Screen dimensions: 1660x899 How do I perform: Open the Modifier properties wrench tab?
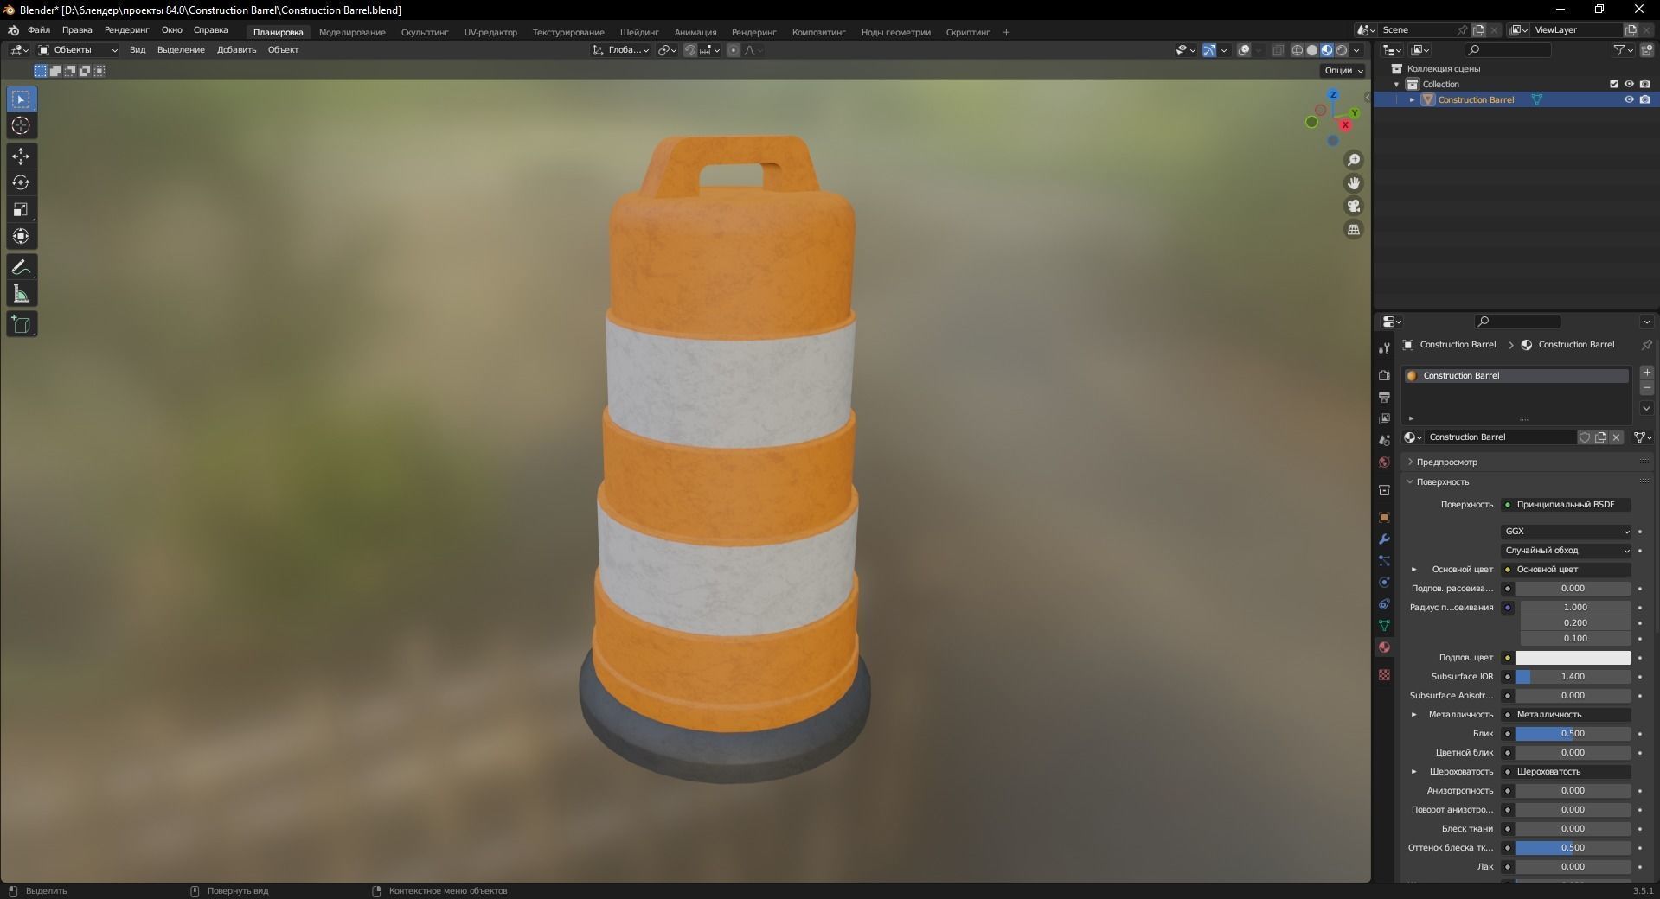1383,539
